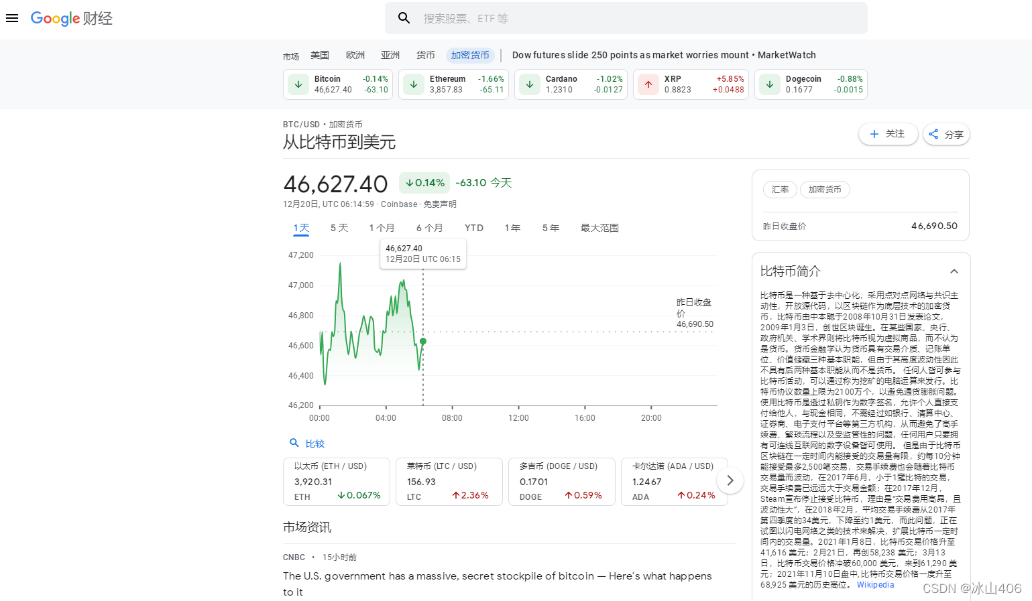Click the 市场资讯 section heading
Viewport: 1032px width, 601px height.
(x=307, y=527)
